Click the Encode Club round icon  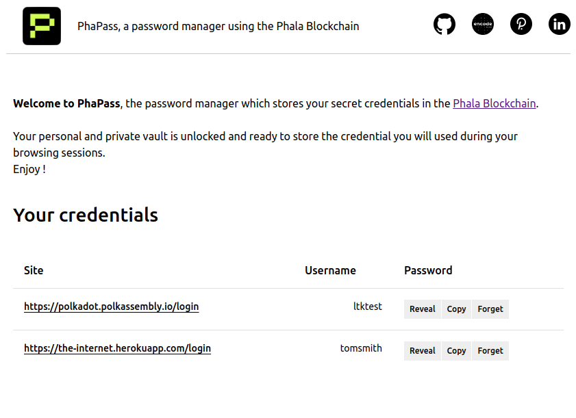coord(483,25)
